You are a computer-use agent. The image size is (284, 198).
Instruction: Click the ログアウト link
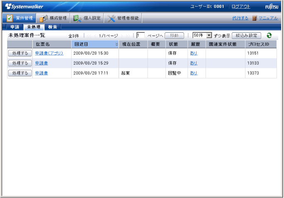coord(241,7)
